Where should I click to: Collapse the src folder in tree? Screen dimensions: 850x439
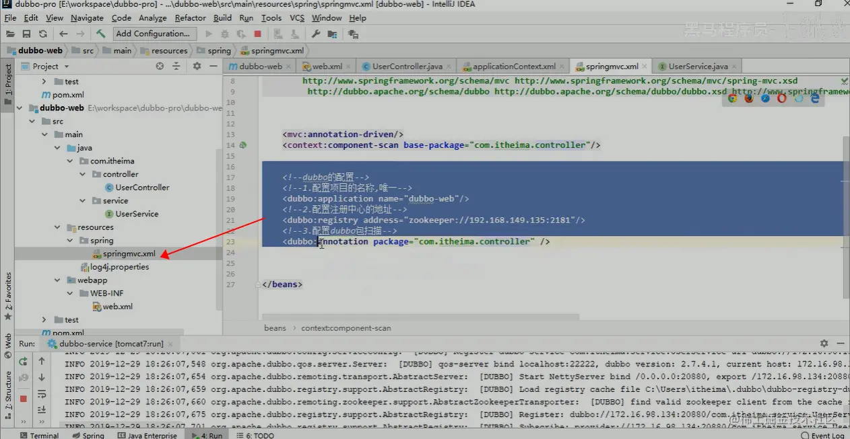32,122
